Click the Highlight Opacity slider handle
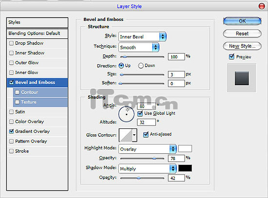 (154, 158)
